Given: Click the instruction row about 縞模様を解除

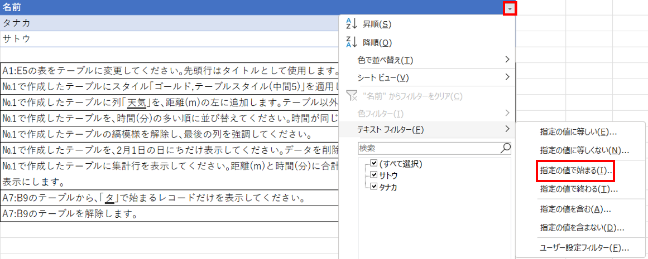Looking at the screenshot, I should 170,134.
